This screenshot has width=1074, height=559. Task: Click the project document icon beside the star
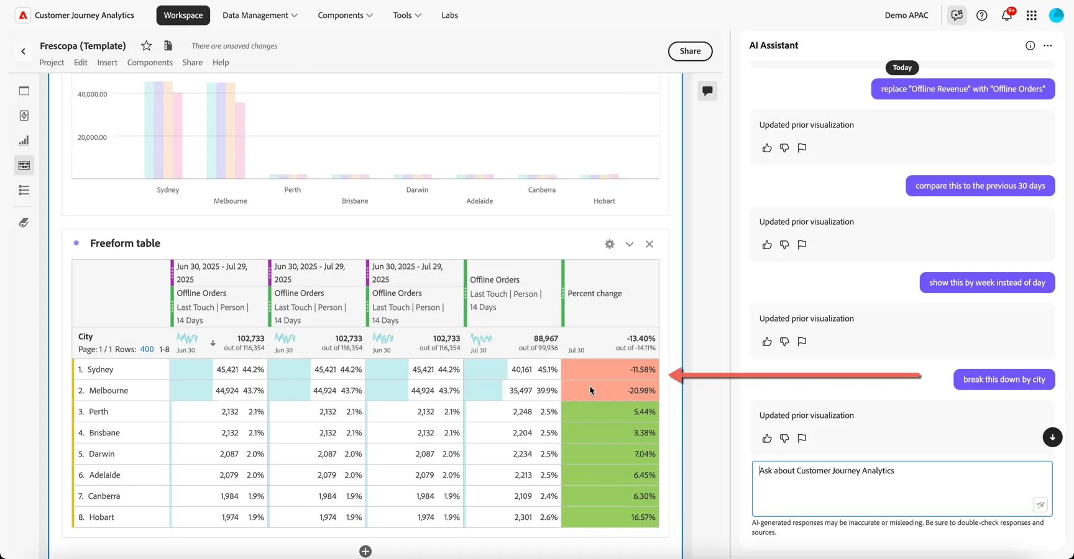(168, 45)
